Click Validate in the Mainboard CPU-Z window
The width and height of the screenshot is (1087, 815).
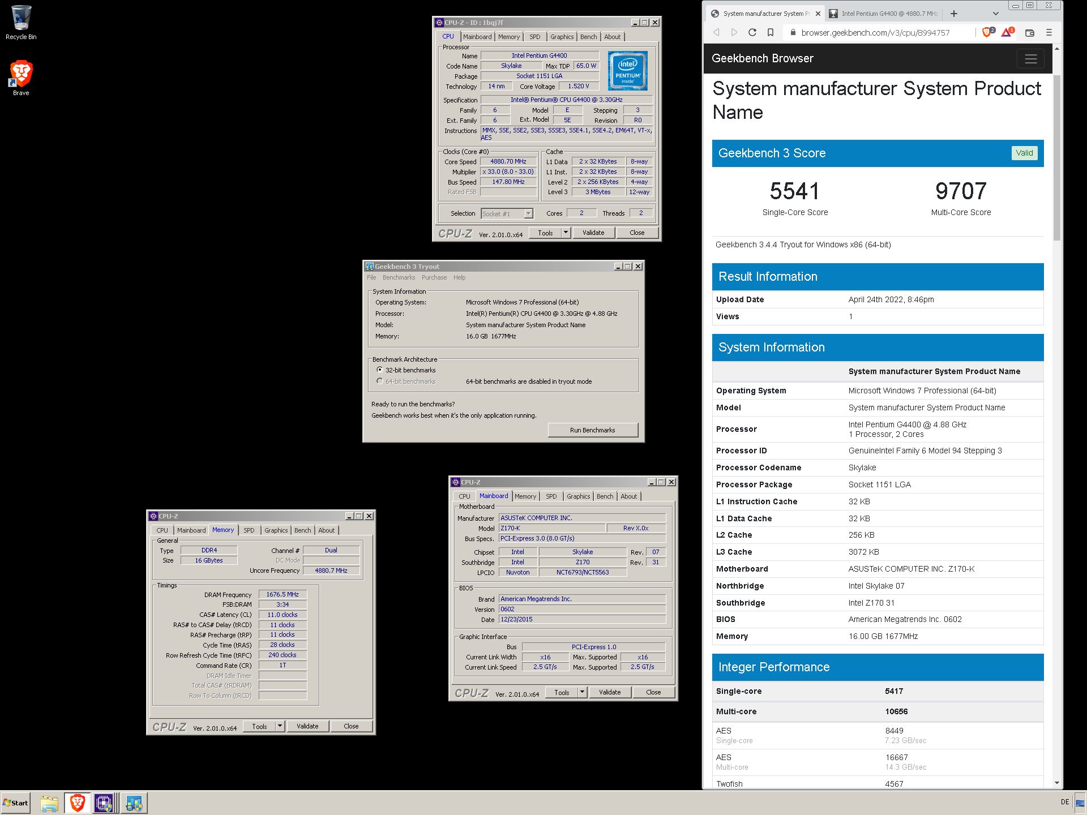pyautogui.click(x=609, y=692)
